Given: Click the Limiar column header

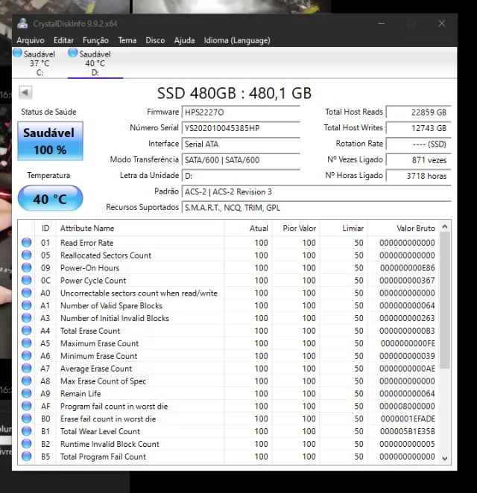Looking at the screenshot, I should (344, 229).
